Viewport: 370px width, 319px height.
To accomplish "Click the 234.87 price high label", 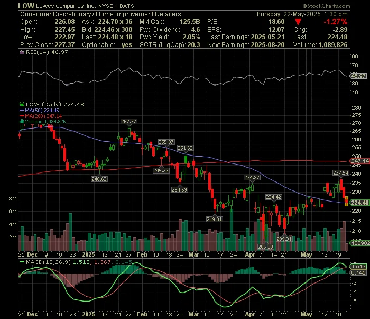I will (252, 178).
